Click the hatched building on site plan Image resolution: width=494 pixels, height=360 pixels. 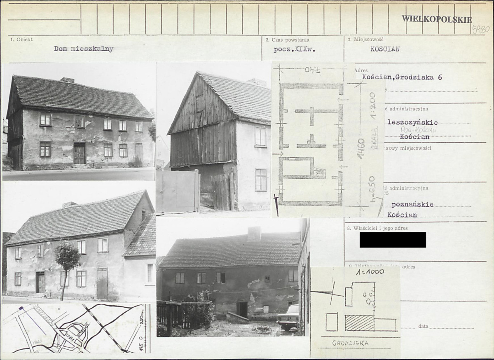pos(359,323)
